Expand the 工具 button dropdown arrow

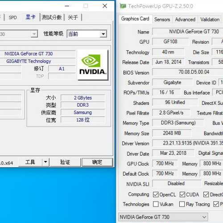point(45,162)
